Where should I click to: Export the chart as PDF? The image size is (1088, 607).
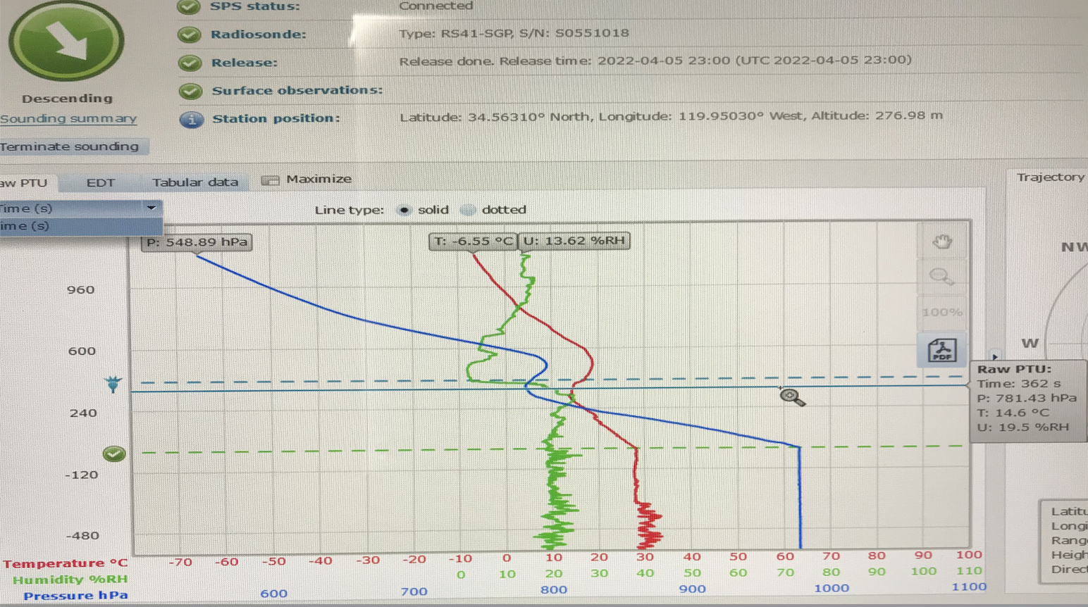pos(942,350)
